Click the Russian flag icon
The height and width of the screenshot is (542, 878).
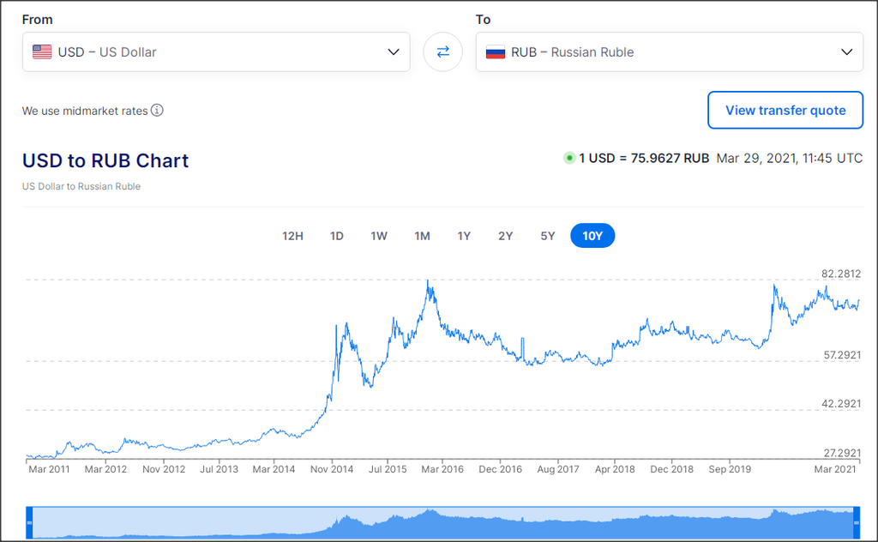click(x=496, y=52)
